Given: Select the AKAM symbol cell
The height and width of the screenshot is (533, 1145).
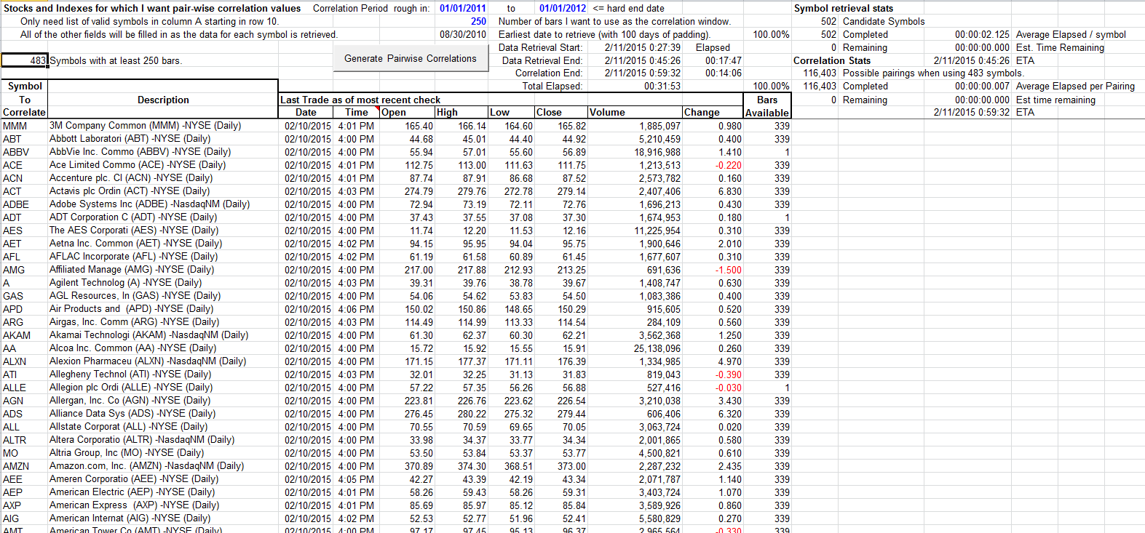Looking at the screenshot, I should click(24, 335).
